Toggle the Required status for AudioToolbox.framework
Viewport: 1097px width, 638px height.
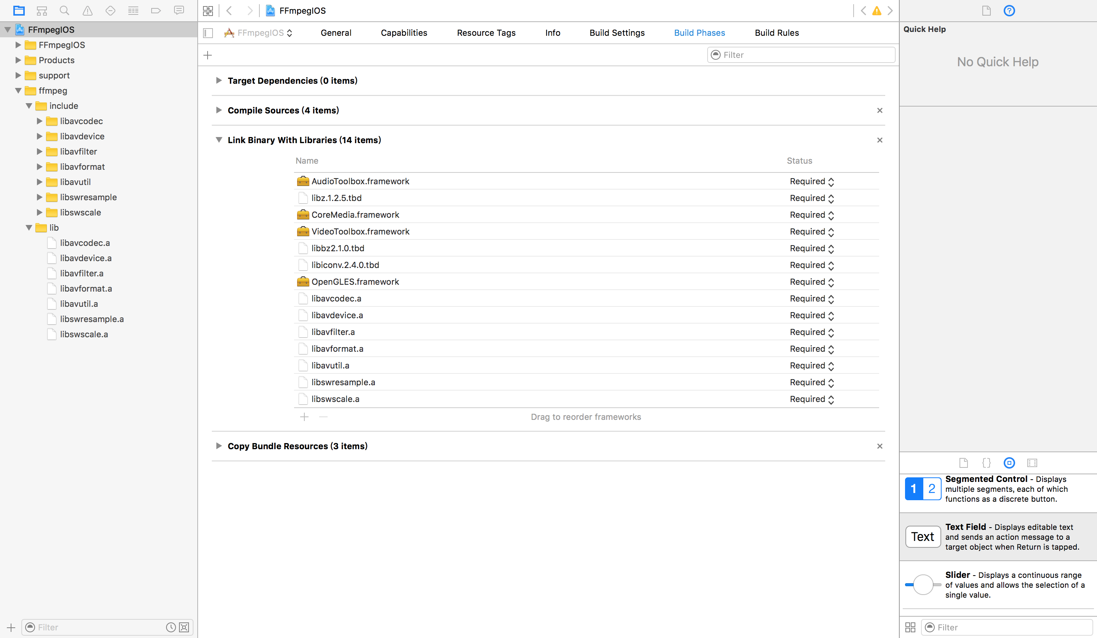coord(830,181)
